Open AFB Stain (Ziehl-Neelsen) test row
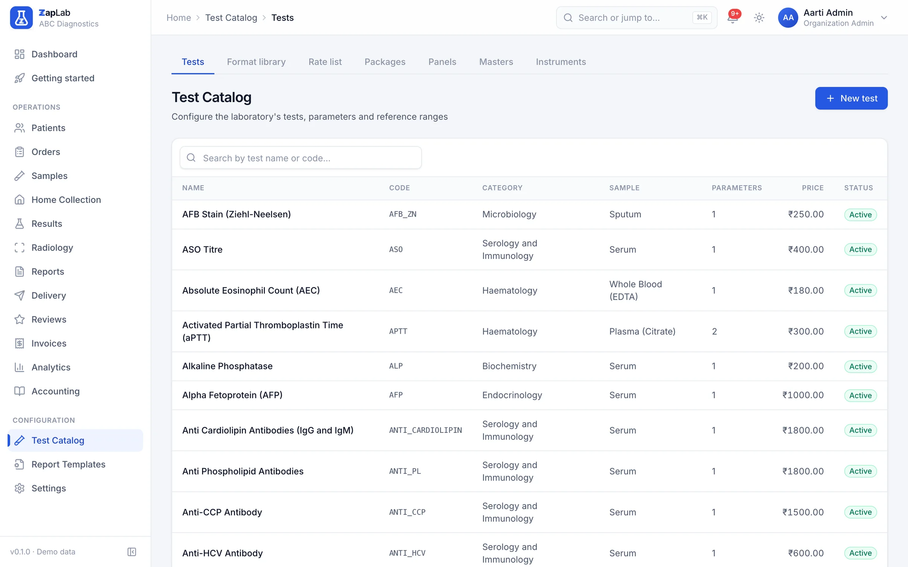908x567 pixels. pyautogui.click(x=529, y=214)
